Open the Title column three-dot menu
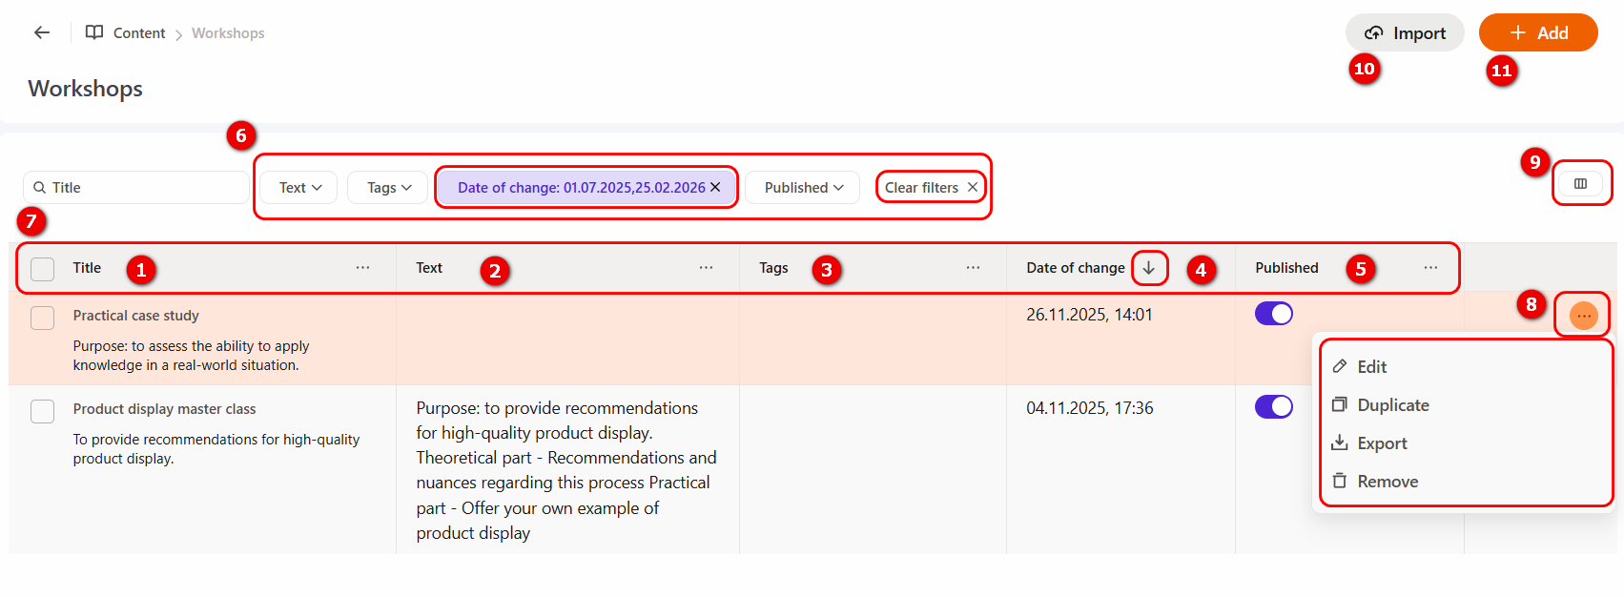Image resolution: width=1624 pixels, height=597 pixels. pyautogui.click(x=362, y=268)
